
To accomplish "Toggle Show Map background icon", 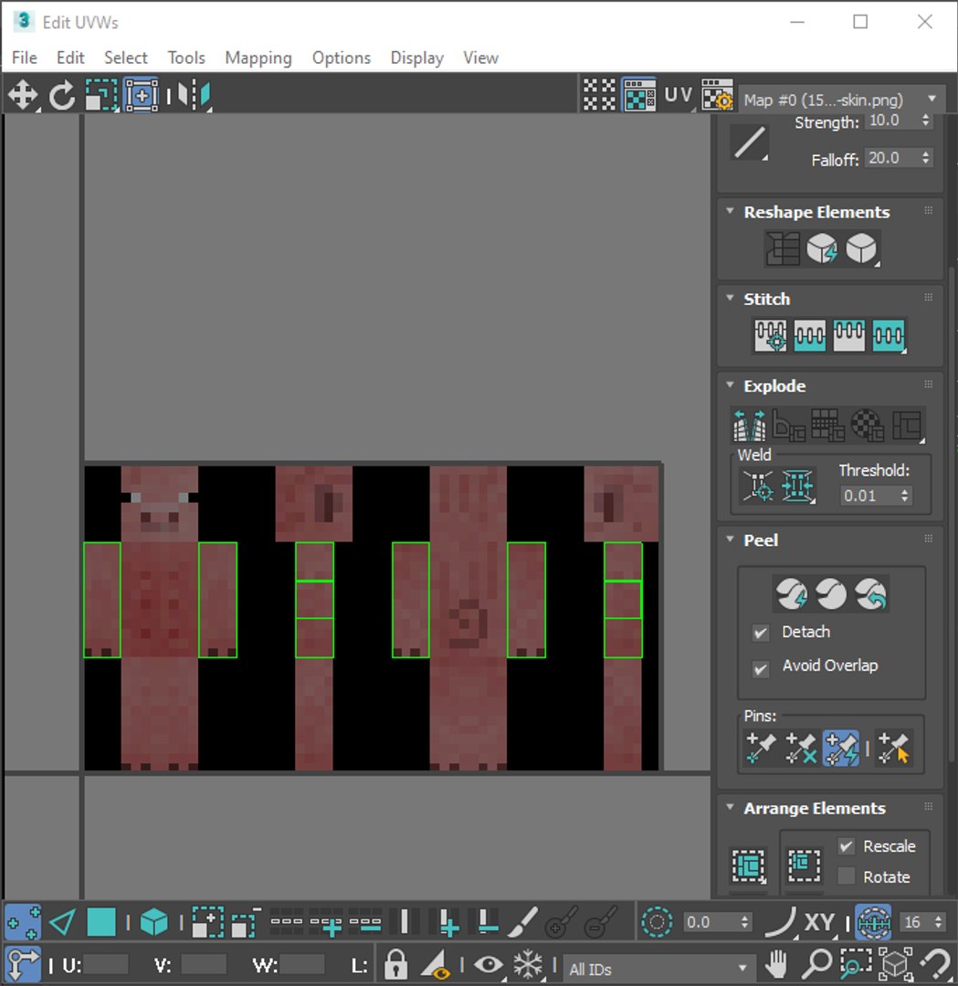I will pos(639,96).
